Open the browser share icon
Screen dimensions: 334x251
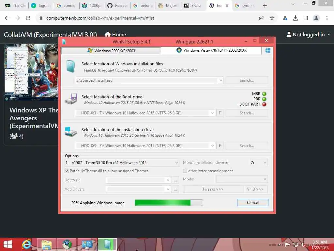[262, 18]
